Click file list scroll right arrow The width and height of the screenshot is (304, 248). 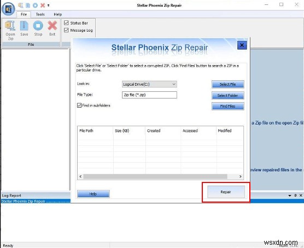(241, 176)
